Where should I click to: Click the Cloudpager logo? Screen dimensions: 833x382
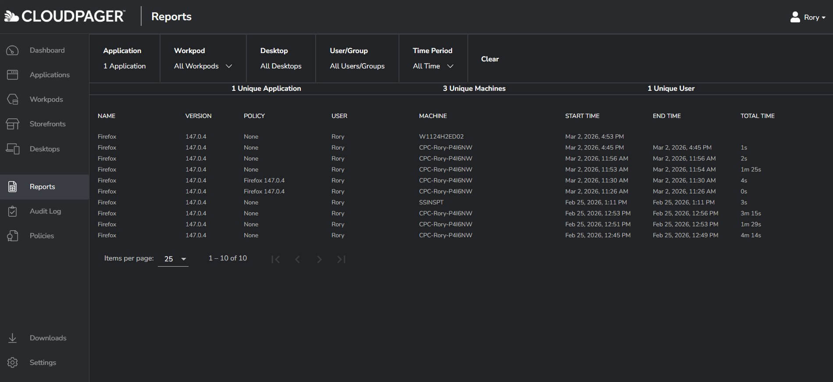pyautogui.click(x=64, y=16)
